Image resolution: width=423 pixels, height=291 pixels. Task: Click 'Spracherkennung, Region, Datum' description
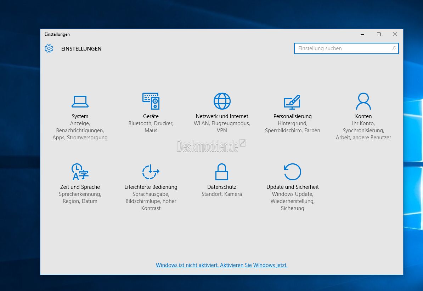pos(80,198)
